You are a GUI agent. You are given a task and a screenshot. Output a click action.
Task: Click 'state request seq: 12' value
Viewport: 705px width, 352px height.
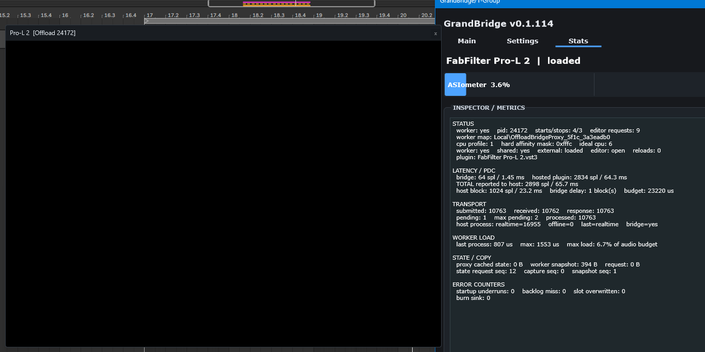coord(486,271)
